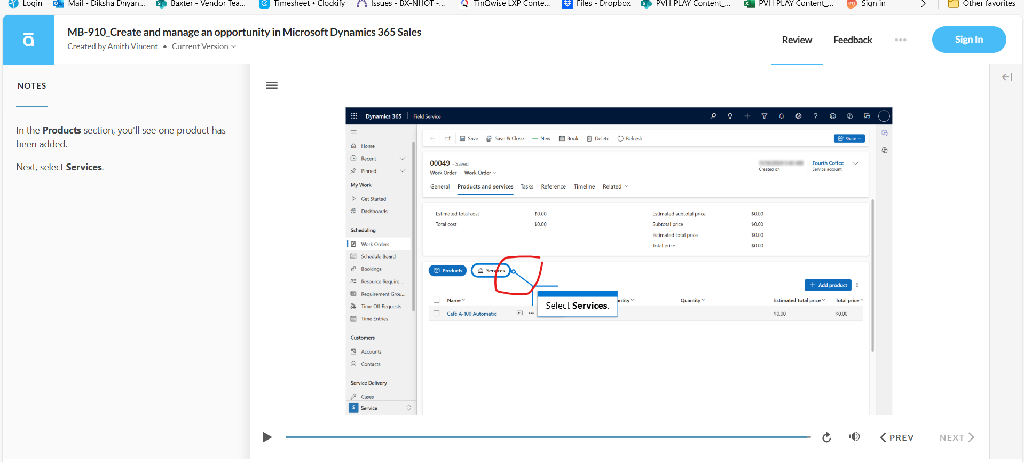Click the Sign In button
The image size is (1024, 462).
pyautogui.click(x=969, y=40)
